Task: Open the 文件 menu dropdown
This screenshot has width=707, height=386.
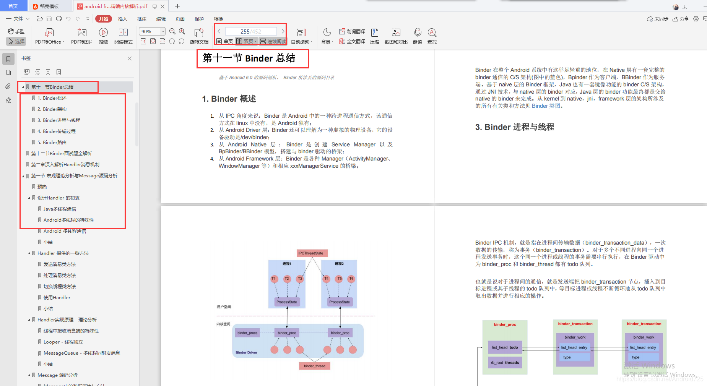Action: coord(18,18)
